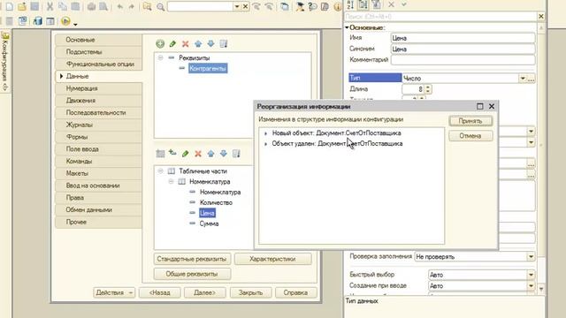Click the Справка button
This screenshot has height=318, width=566.
(x=295, y=292)
